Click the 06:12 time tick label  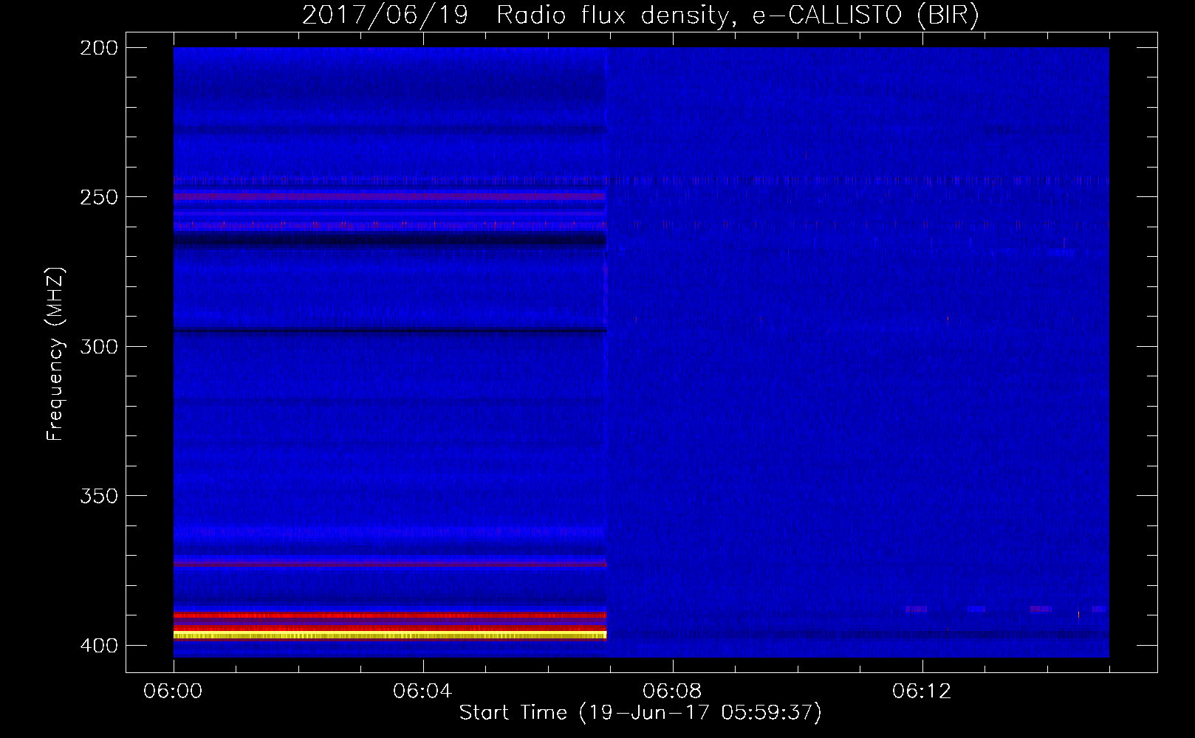tap(922, 691)
